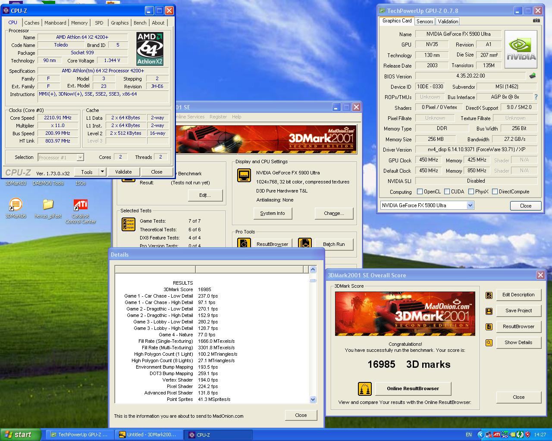Viewport: 552px width, 441px height.
Task: Click the Details scrollbar down arrow
Action: (x=313, y=399)
